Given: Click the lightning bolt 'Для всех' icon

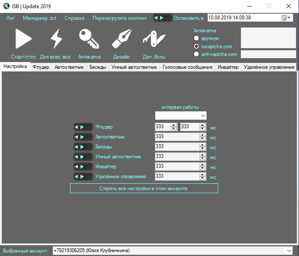Looking at the screenshot, I should click(x=56, y=39).
